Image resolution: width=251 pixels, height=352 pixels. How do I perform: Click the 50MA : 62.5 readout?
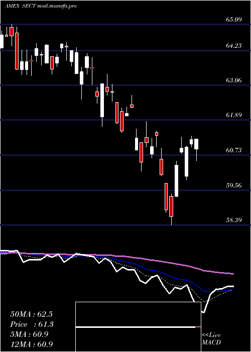pos(31,314)
